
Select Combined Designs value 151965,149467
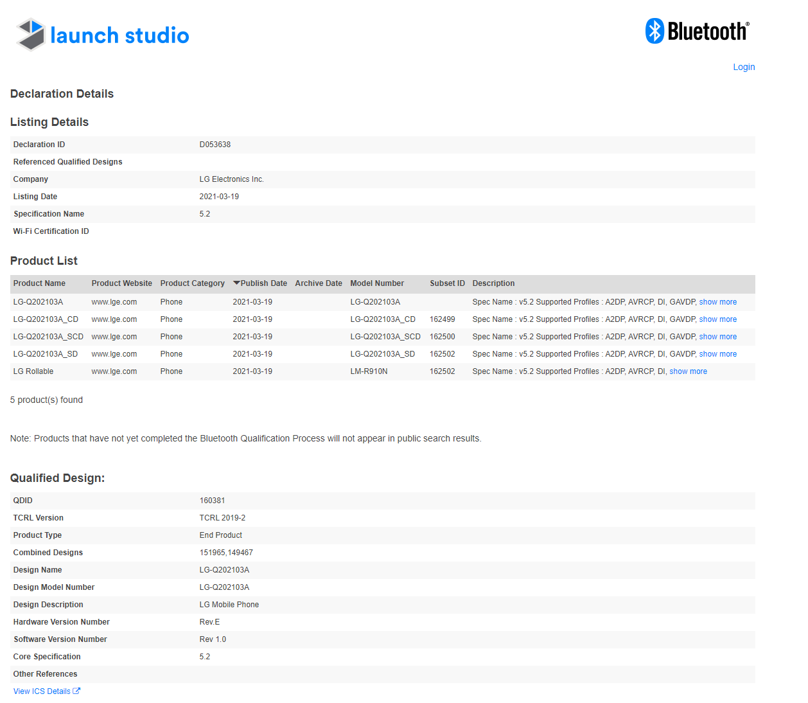coord(227,553)
